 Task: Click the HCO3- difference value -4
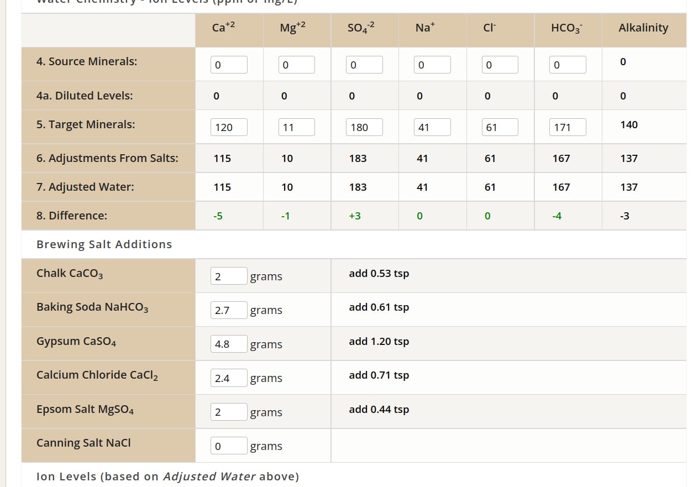coord(557,216)
